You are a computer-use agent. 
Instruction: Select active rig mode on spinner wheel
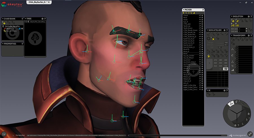point(231,103)
